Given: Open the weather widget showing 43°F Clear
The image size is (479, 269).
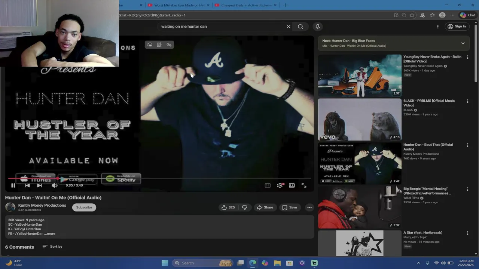Looking at the screenshot, I should click(14, 263).
